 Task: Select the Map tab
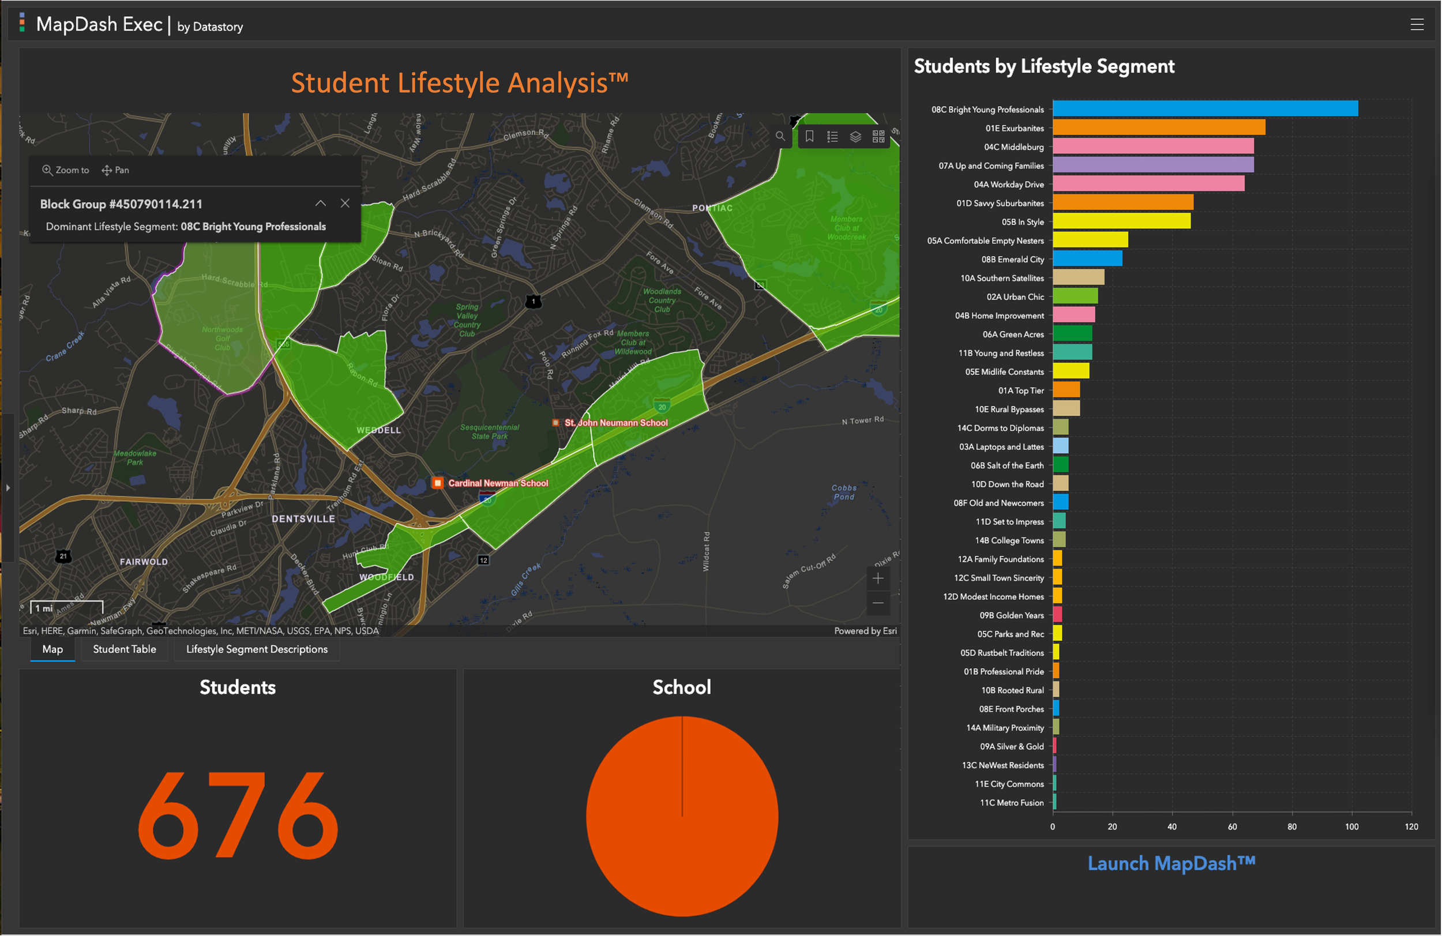pyautogui.click(x=52, y=649)
